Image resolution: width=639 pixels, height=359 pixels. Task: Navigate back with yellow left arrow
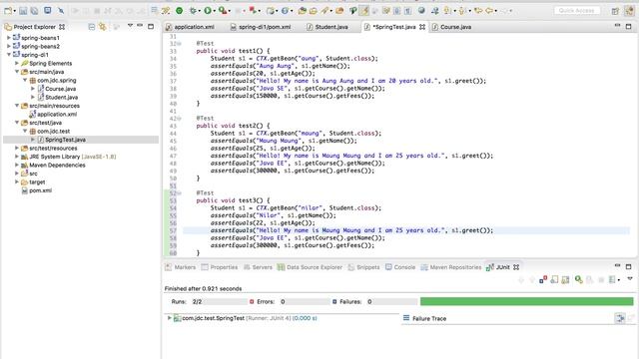[x=489, y=11]
